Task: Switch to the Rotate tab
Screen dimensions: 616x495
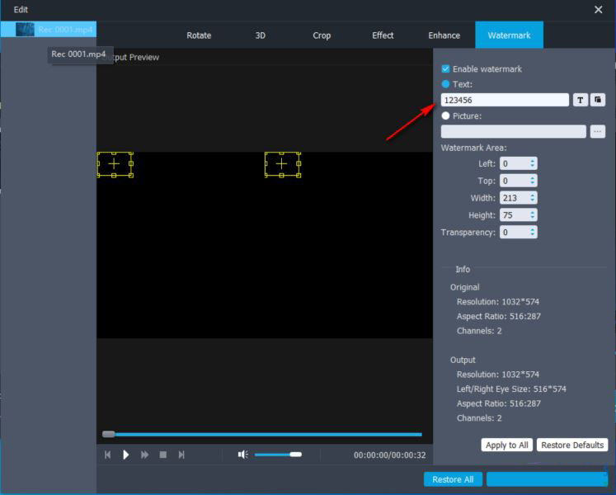Action: pyautogui.click(x=199, y=35)
